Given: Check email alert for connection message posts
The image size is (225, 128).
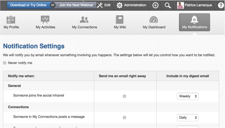Looking at the screenshot, I should click(124, 118).
